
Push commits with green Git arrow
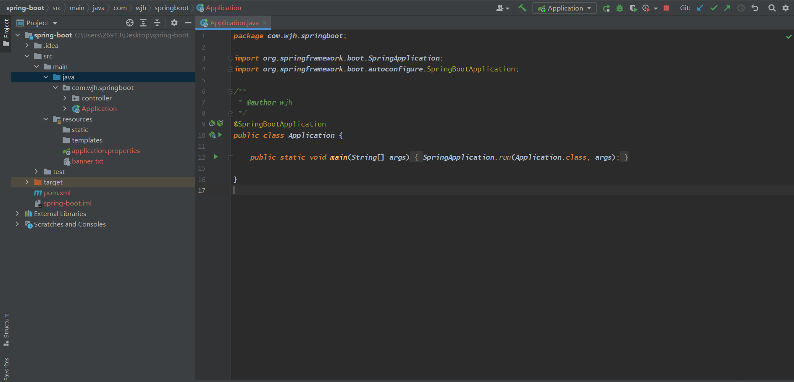[x=727, y=8]
